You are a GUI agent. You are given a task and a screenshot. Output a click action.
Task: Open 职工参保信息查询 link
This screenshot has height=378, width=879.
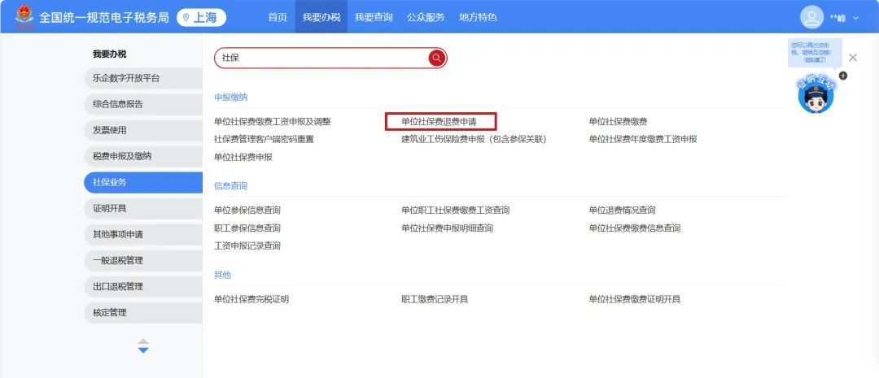click(x=247, y=228)
